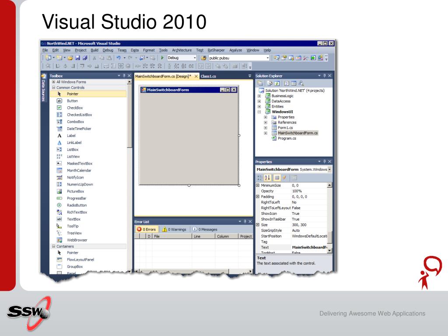This screenshot has width=448, height=336.
Task: Toggle the 0 Warnings filter button
Action: pos(174,229)
